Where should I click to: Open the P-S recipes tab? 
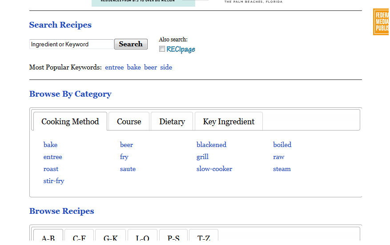[173, 237]
